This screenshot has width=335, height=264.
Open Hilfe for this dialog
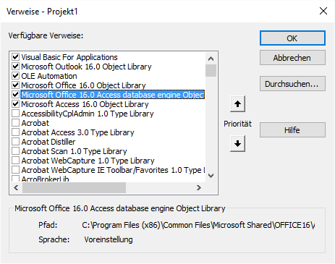click(292, 130)
